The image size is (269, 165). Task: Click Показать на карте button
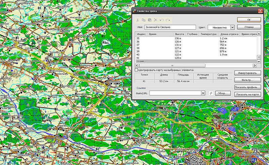coord(247,95)
